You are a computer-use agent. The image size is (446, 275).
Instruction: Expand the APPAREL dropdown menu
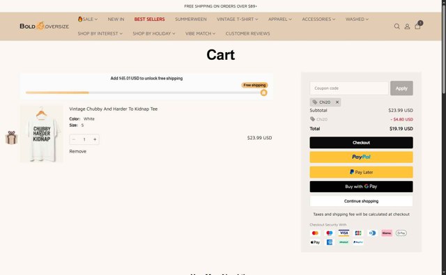(280, 19)
